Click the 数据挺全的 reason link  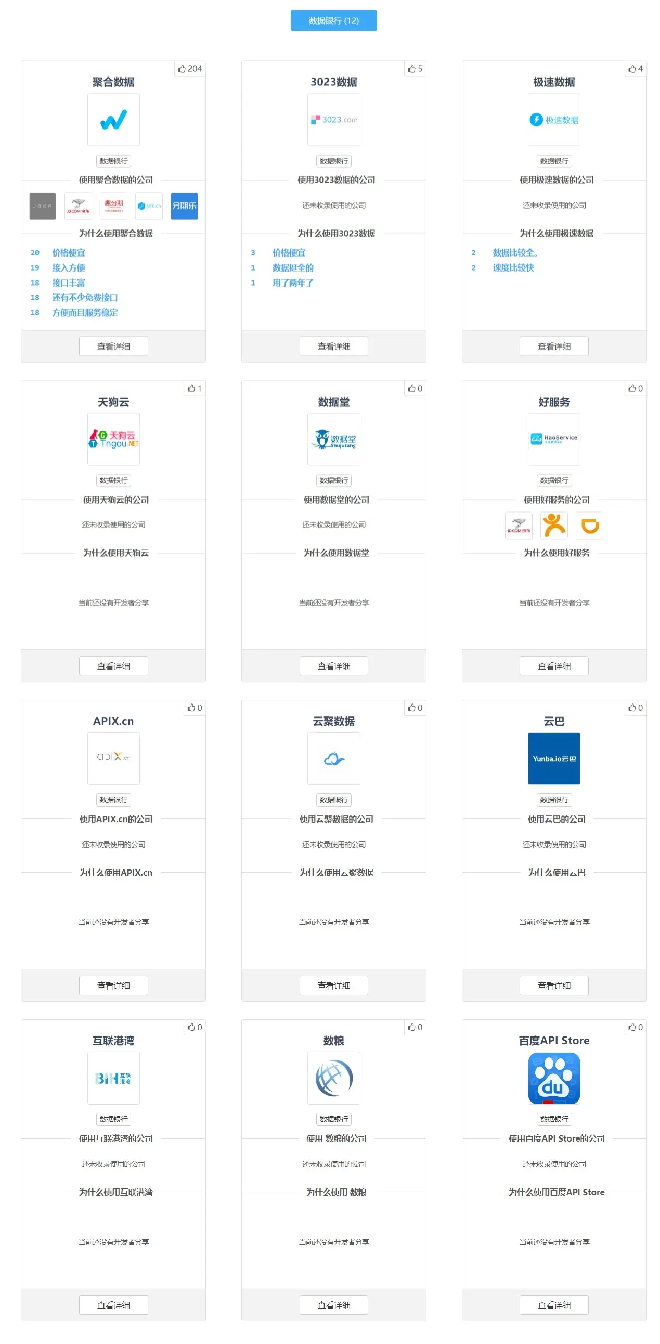[x=292, y=267]
